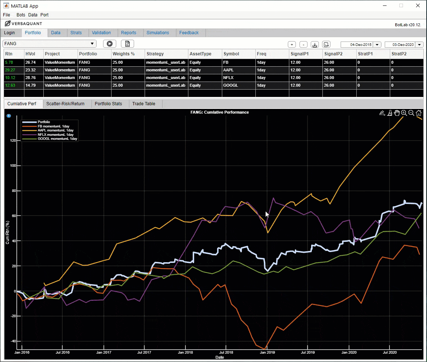Click the Rtn column header

(14, 54)
